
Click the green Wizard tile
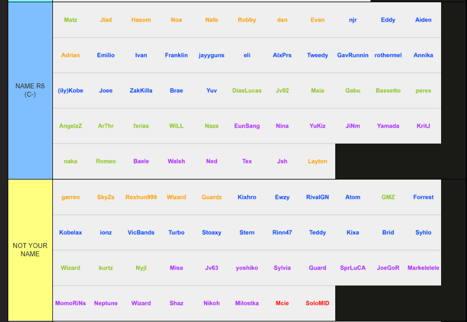(71, 268)
